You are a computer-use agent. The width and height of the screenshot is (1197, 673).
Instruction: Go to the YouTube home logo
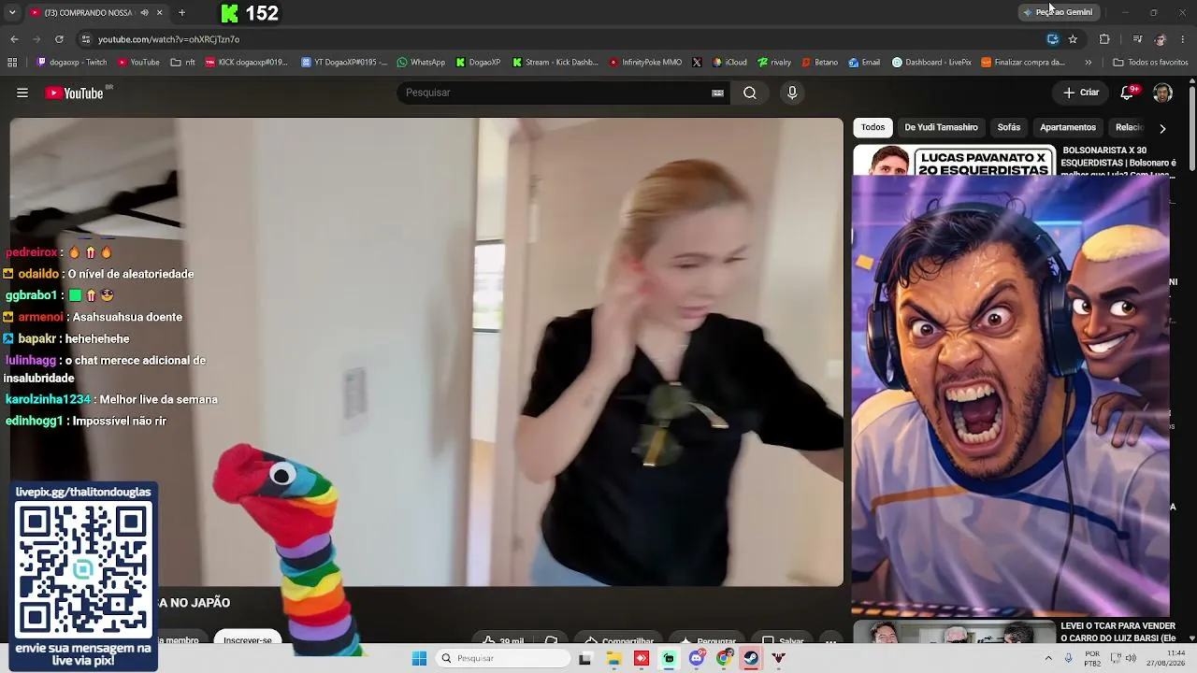tap(75, 93)
